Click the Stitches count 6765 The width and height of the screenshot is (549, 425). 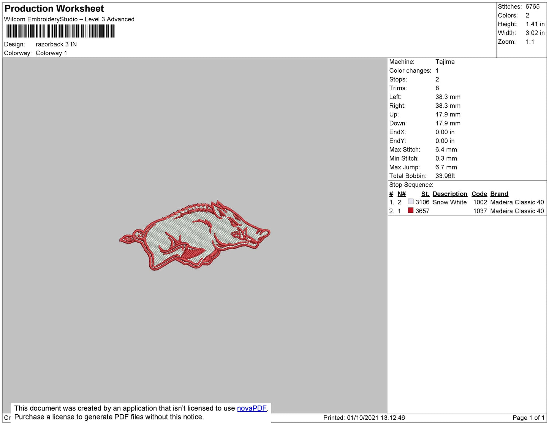tap(532, 7)
